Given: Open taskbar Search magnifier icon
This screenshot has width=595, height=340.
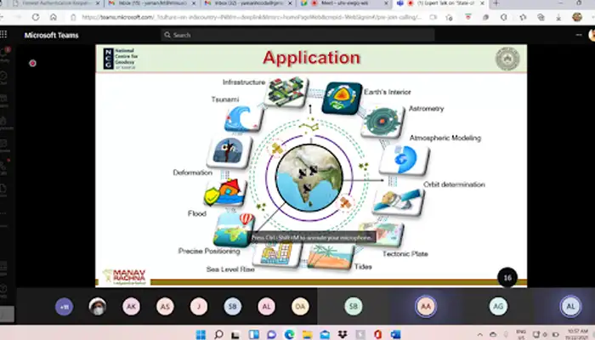Looking at the screenshot, I should pyautogui.click(x=218, y=333).
